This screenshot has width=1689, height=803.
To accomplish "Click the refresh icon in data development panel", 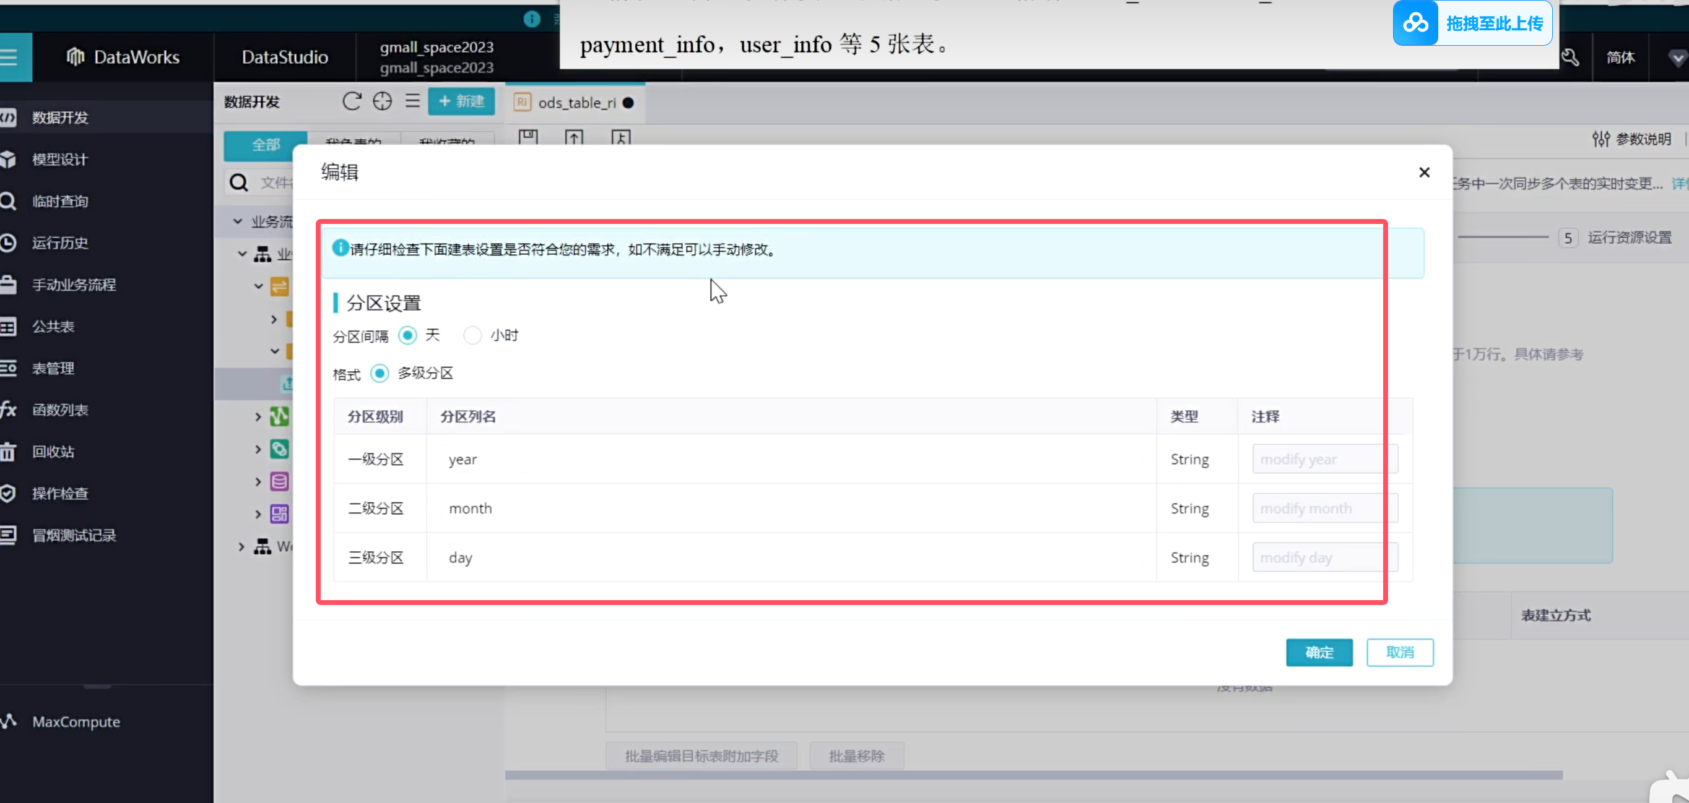I will coord(352,101).
